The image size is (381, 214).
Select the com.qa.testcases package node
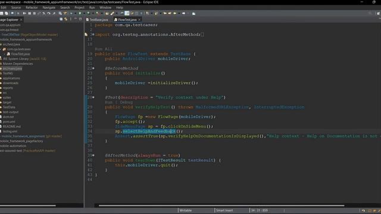18,49
